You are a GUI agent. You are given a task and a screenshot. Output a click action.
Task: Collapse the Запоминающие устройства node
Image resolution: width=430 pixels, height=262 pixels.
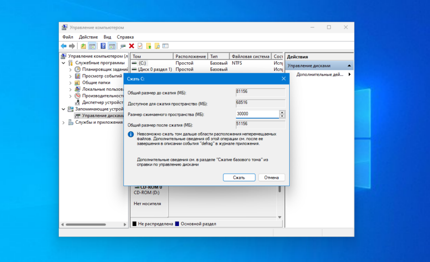[64, 109]
